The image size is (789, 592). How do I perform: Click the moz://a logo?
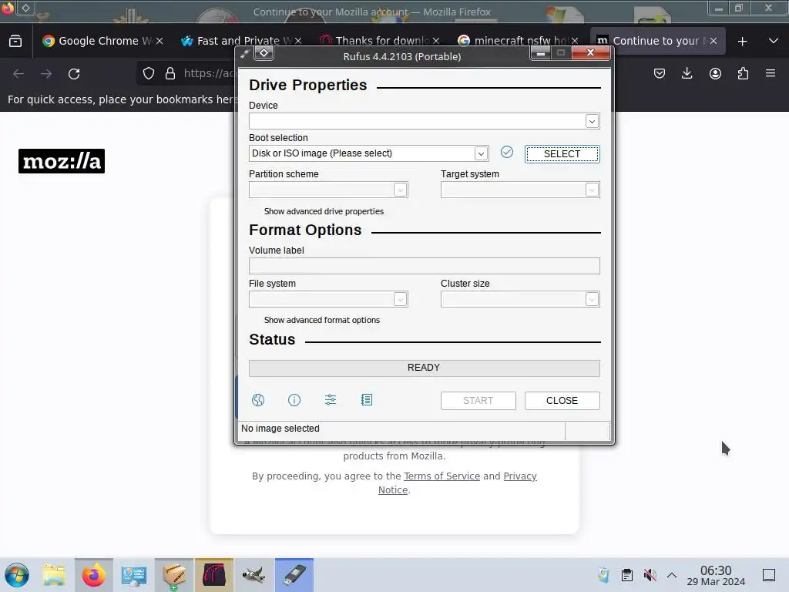pos(62,161)
